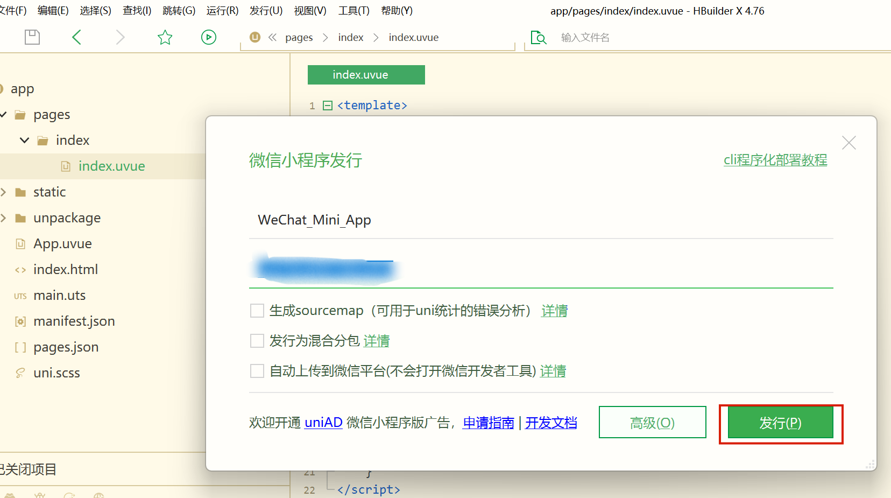Click index.uvue in the breadcrumb
Screen dimensions: 891x498
tap(414, 37)
